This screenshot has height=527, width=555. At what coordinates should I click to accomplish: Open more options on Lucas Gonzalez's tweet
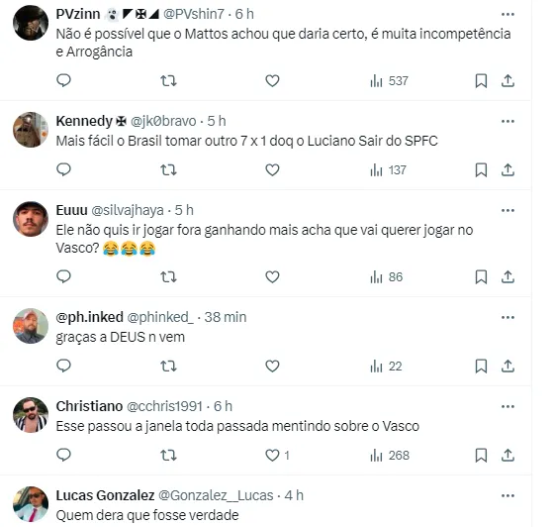pyautogui.click(x=508, y=495)
